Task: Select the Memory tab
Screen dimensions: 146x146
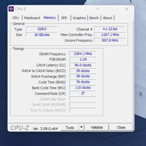Action: coord(49,17)
